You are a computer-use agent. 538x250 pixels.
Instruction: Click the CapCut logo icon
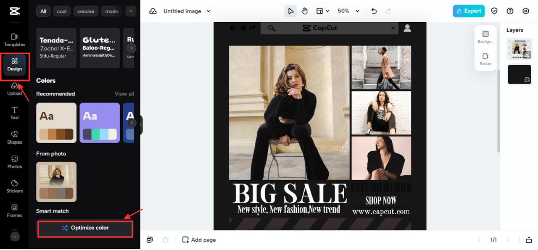tap(15, 11)
